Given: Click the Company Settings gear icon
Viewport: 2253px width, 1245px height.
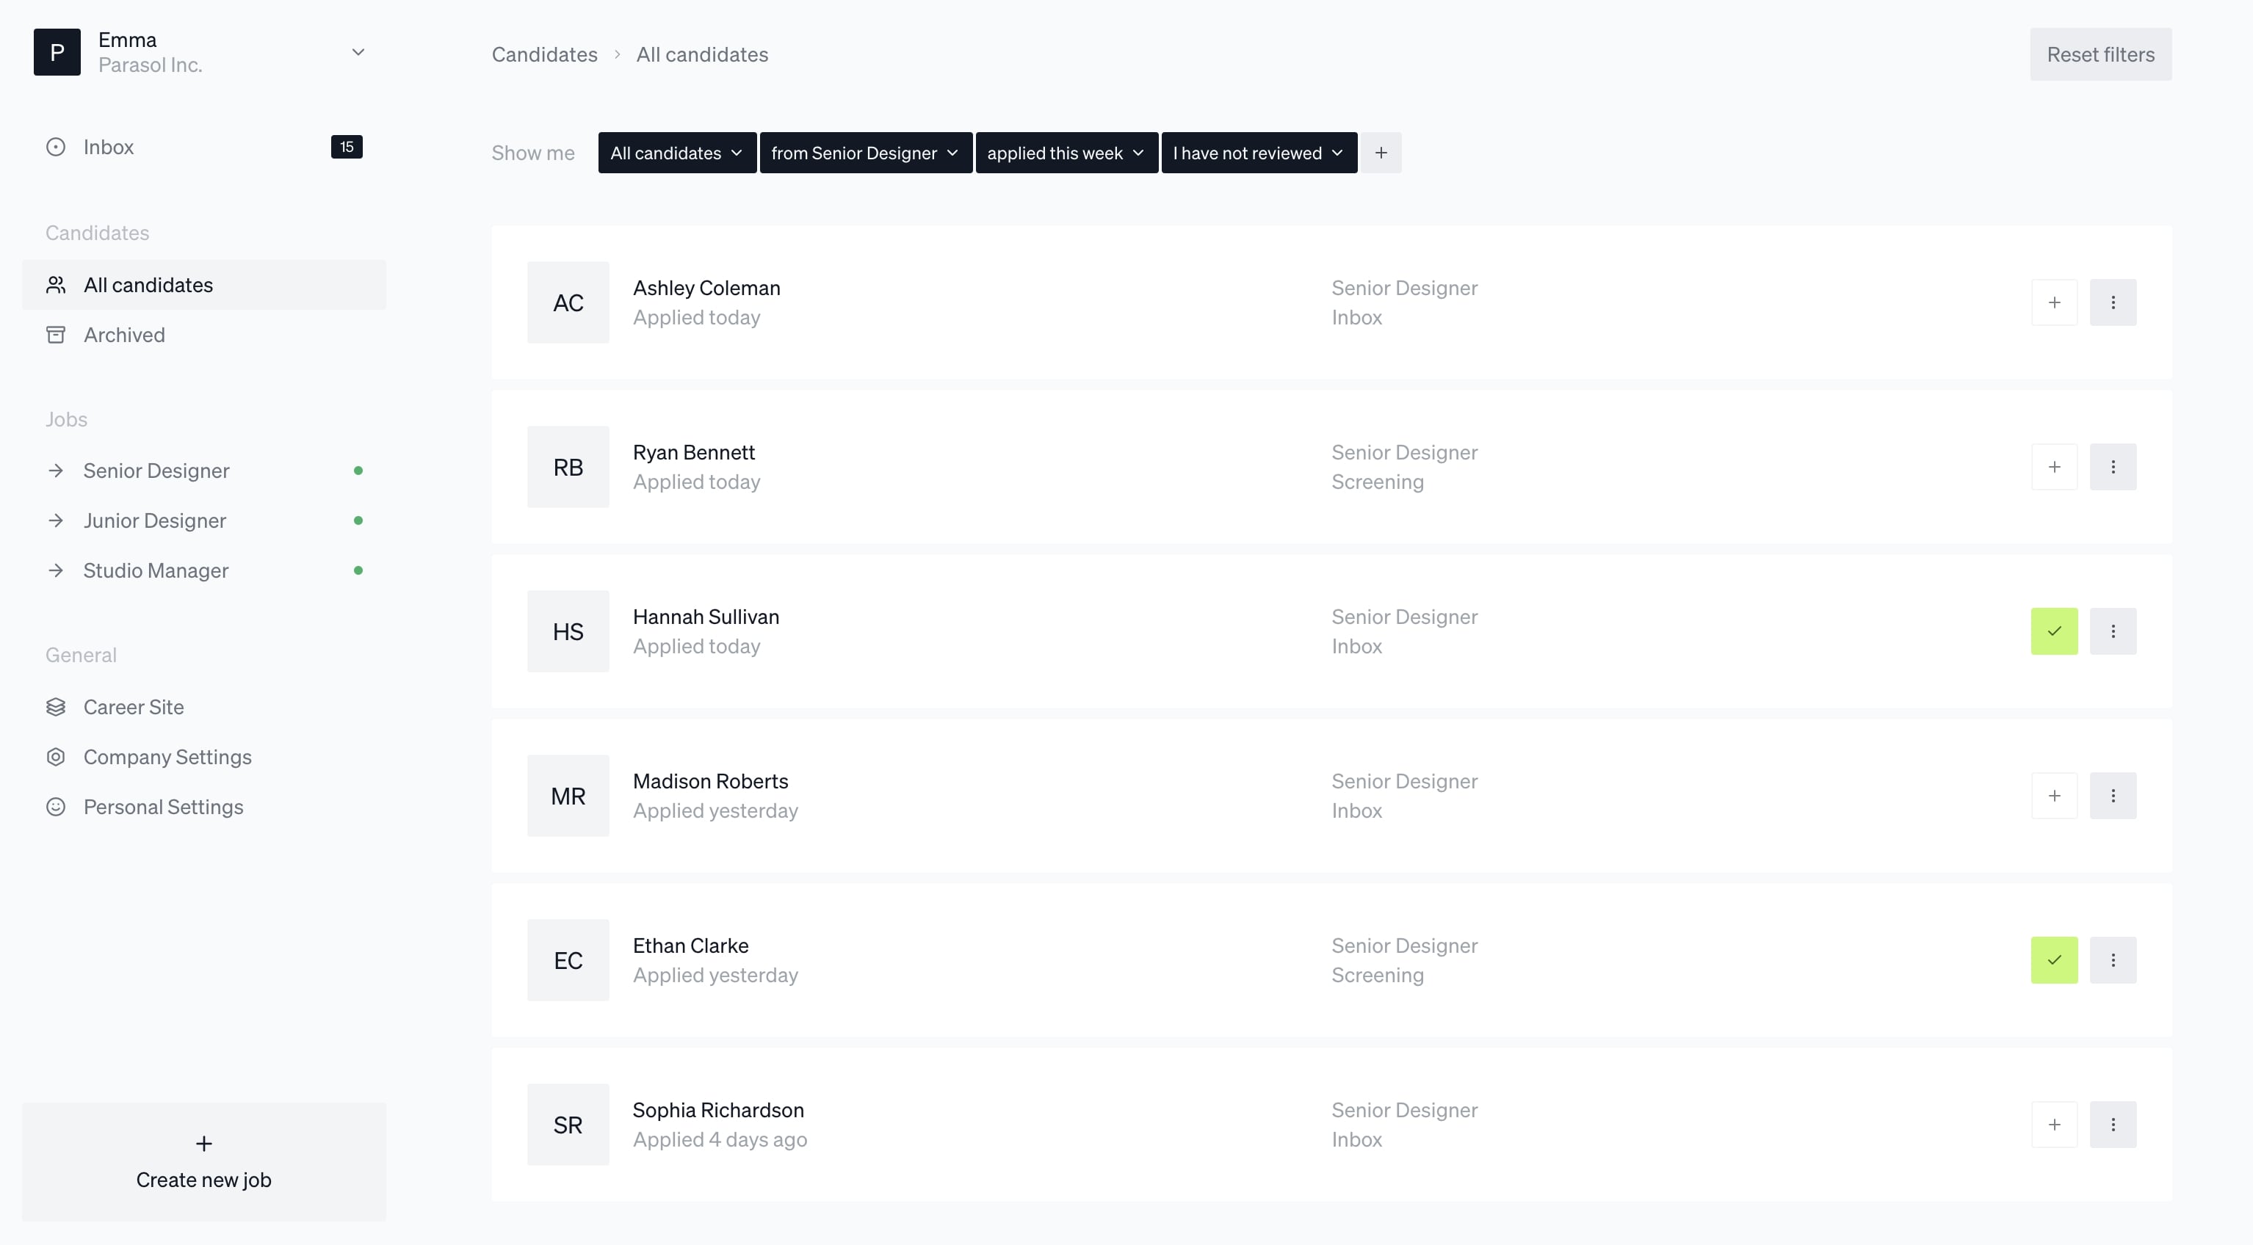Looking at the screenshot, I should pyautogui.click(x=56, y=756).
